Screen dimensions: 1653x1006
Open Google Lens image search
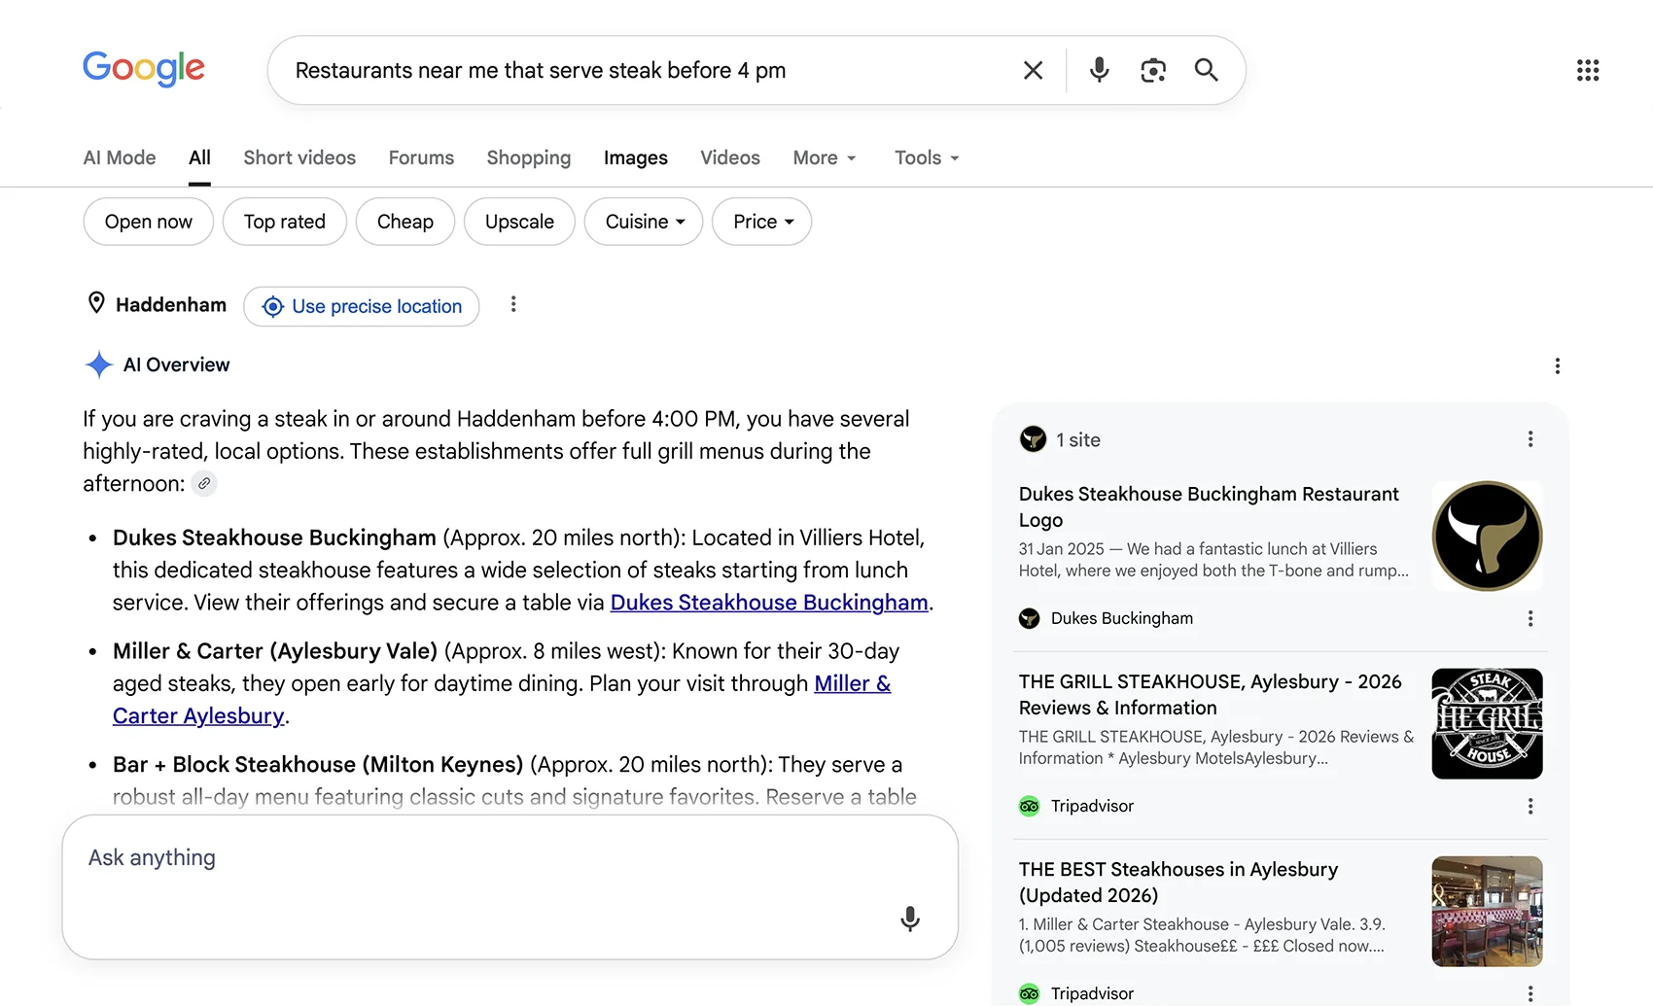(x=1153, y=70)
